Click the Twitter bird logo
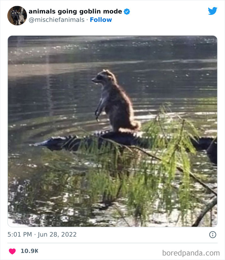The image size is (225, 260). pos(212,11)
